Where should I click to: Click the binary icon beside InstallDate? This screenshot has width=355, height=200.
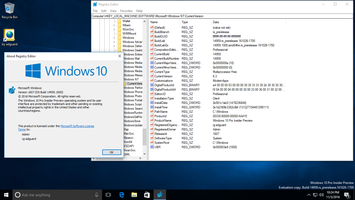152,103
